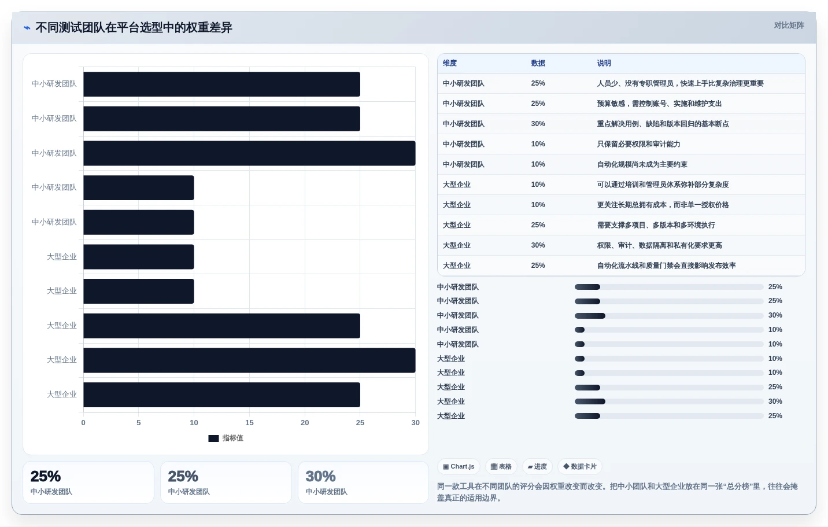Click 30% cell in 重点解决用例 table row

tap(538, 124)
